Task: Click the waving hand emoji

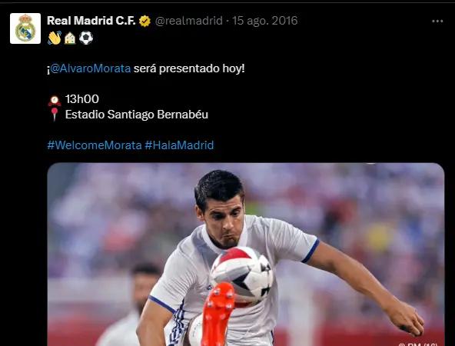Action: [55, 38]
